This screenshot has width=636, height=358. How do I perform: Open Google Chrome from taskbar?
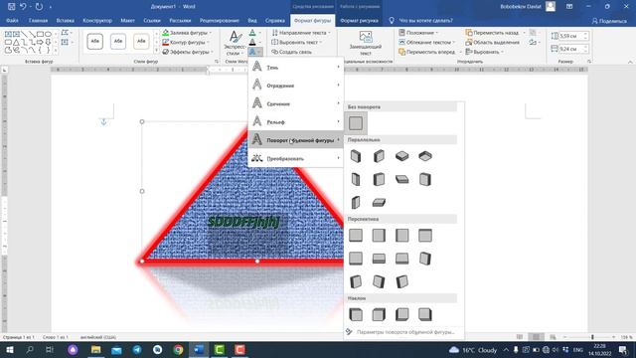pyautogui.click(x=178, y=349)
